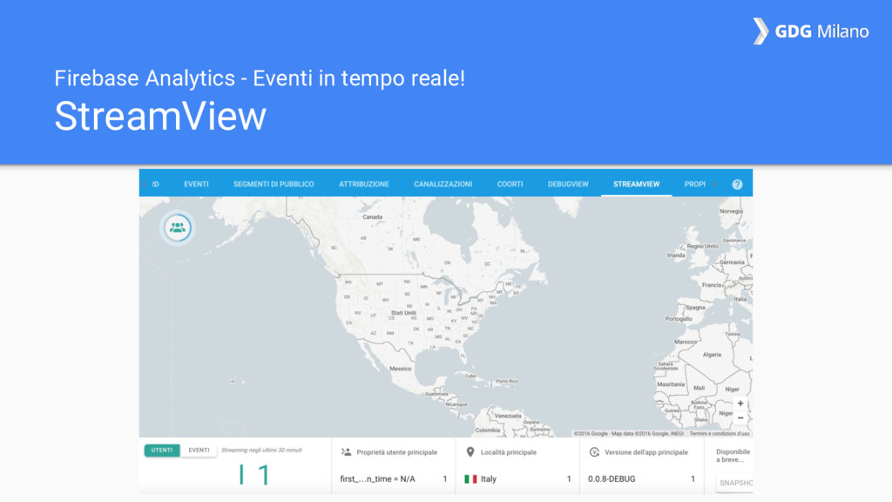Click the Canada label on map

click(373, 217)
